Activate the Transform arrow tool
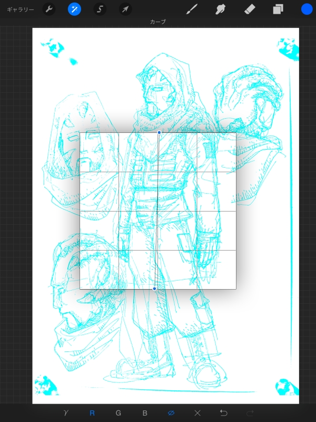Screen dimensions: 316x422 (x=125, y=9)
